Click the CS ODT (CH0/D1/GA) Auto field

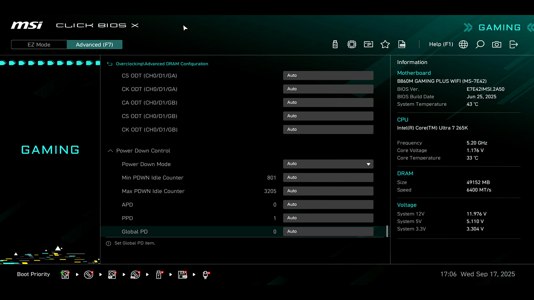pos(328,76)
